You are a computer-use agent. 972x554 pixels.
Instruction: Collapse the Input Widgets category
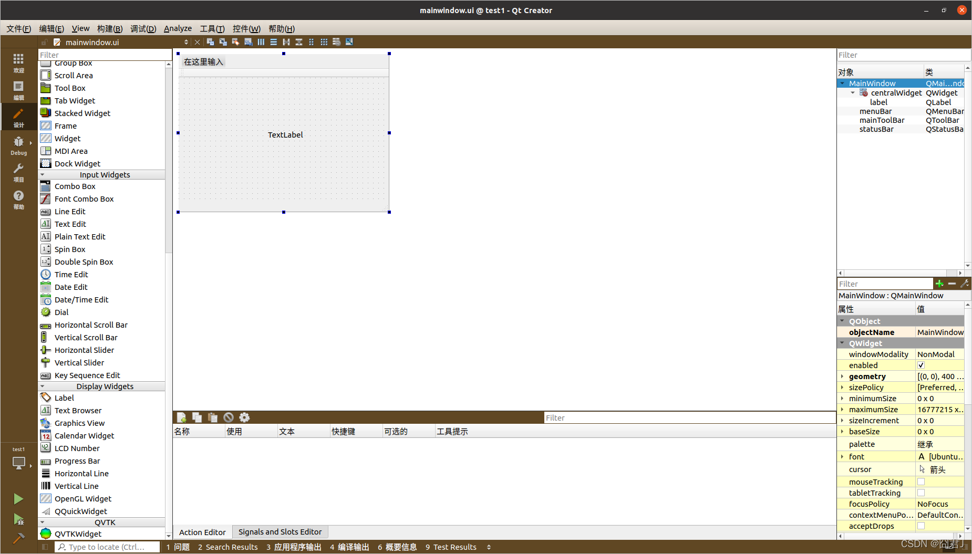tap(43, 175)
